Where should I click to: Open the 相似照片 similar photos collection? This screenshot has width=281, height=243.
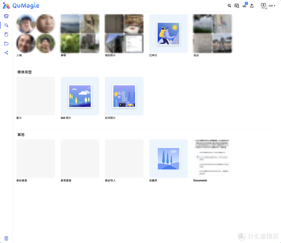point(124,34)
